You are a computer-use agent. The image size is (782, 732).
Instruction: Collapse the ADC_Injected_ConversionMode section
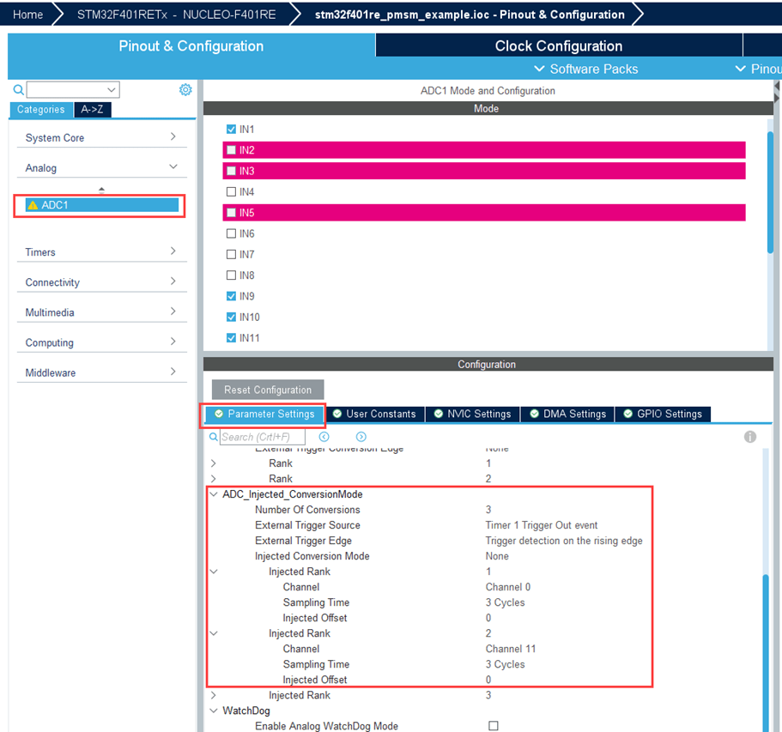click(214, 494)
